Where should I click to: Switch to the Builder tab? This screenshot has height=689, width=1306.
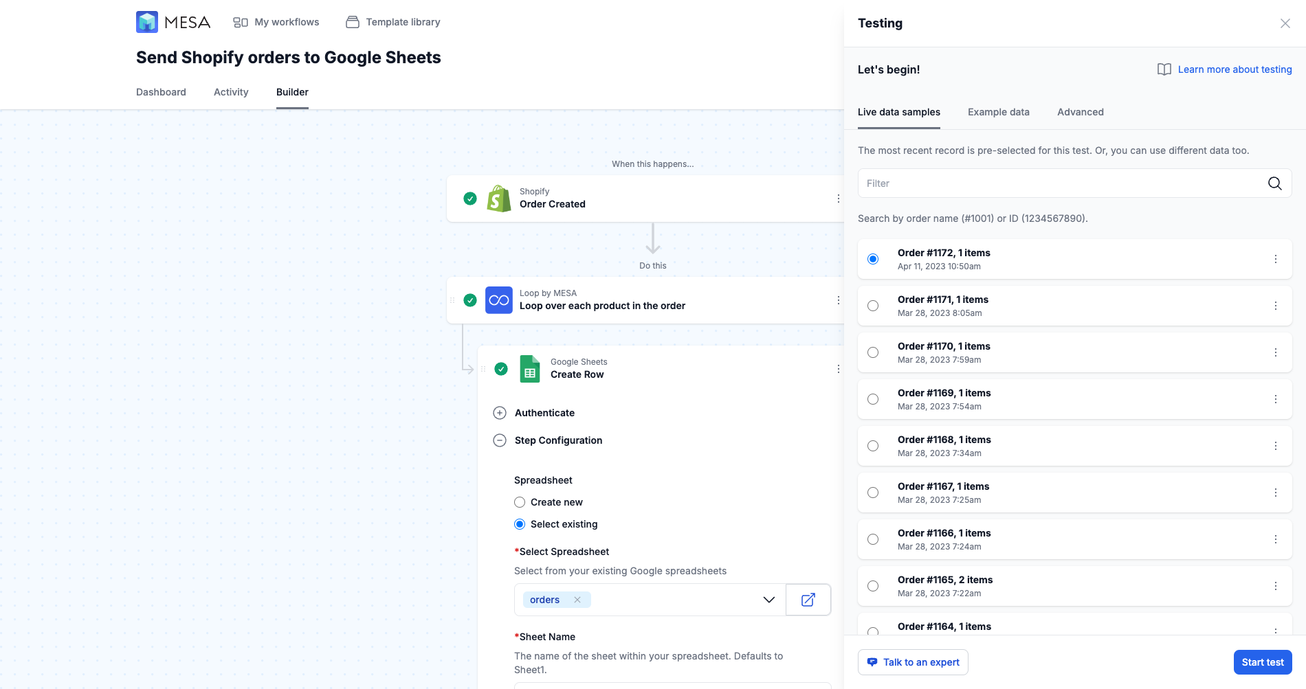292,92
